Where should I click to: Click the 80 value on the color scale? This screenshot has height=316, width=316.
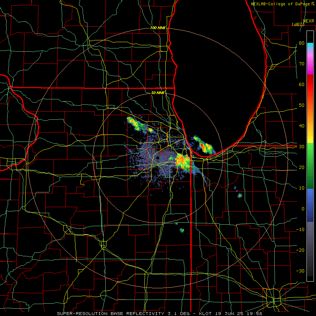coord(302,43)
